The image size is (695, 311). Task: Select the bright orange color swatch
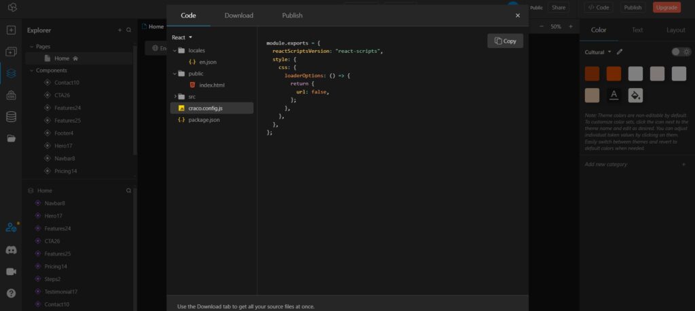point(614,73)
